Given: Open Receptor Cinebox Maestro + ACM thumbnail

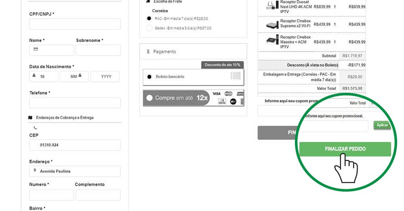Looking at the screenshot, I should pos(272,40).
